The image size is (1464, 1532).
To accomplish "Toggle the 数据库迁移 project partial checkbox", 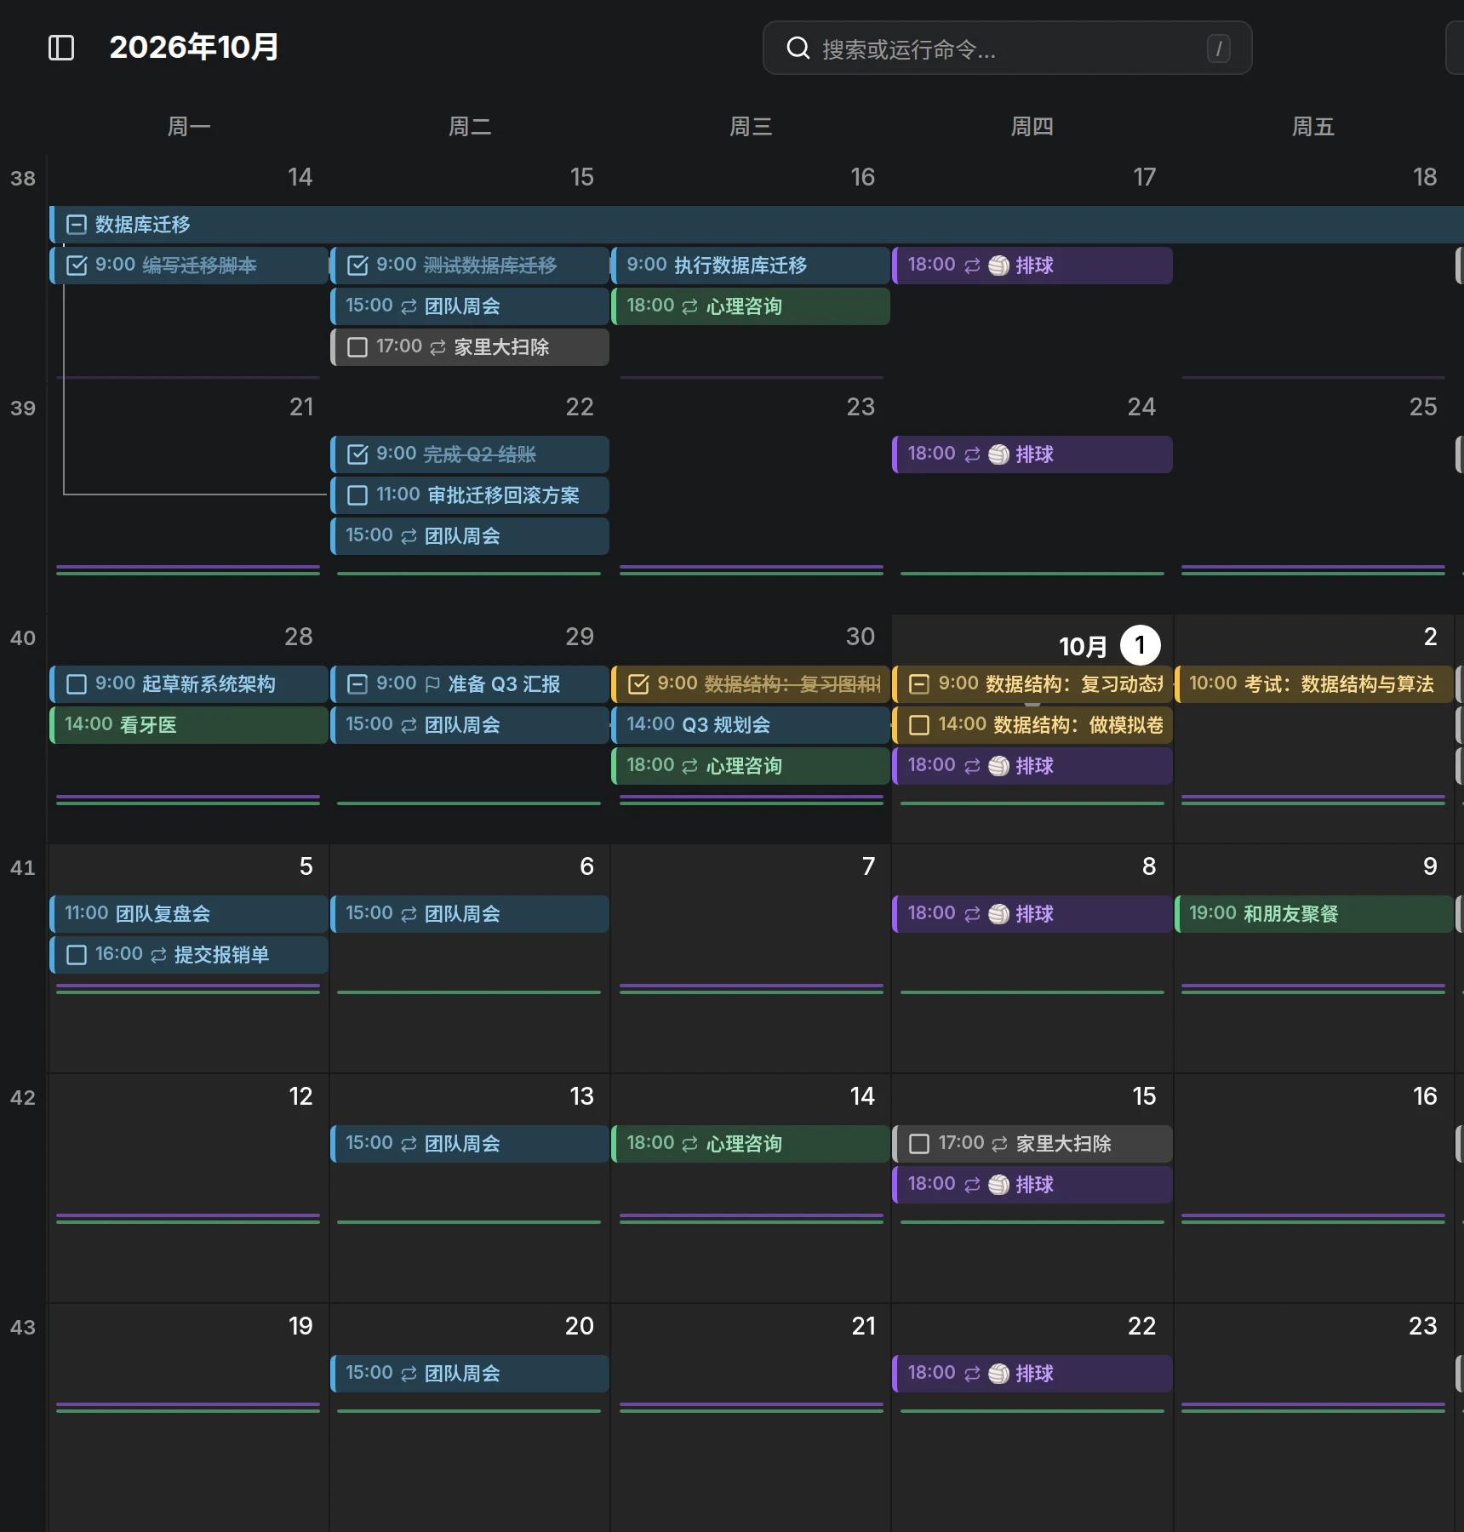I will click(x=77, y=225).
